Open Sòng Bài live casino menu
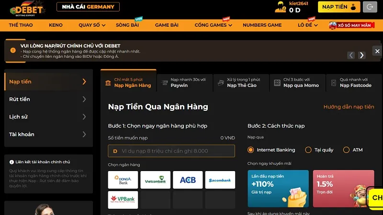The width and height of the screenshot is (383, 215). pos(127,25)
